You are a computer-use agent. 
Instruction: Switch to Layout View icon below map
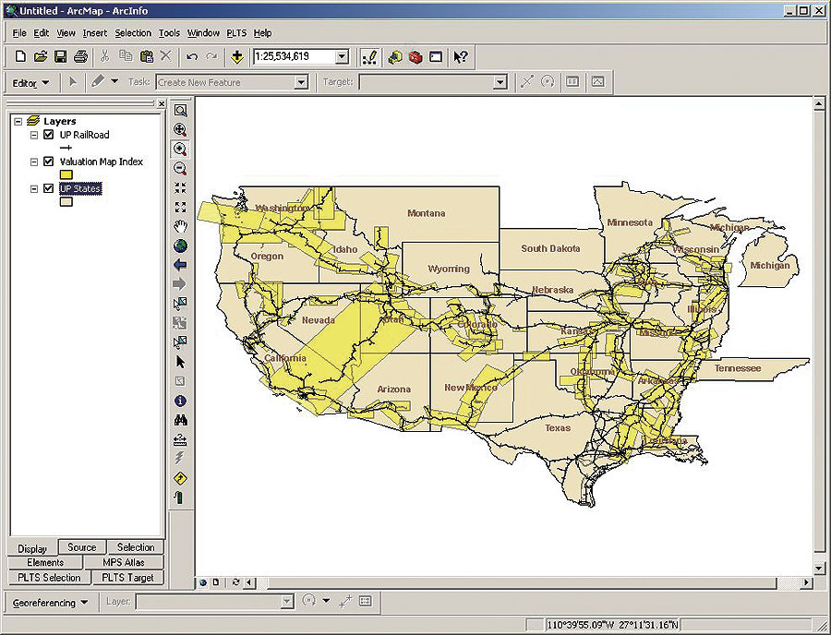coord(216,582)
